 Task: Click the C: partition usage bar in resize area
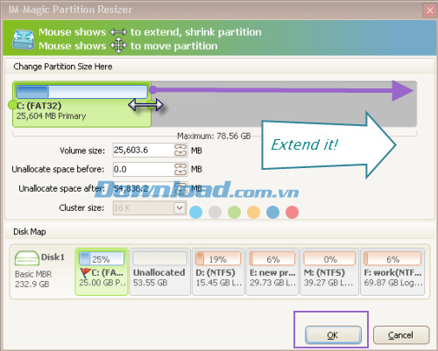coord(81,92)
